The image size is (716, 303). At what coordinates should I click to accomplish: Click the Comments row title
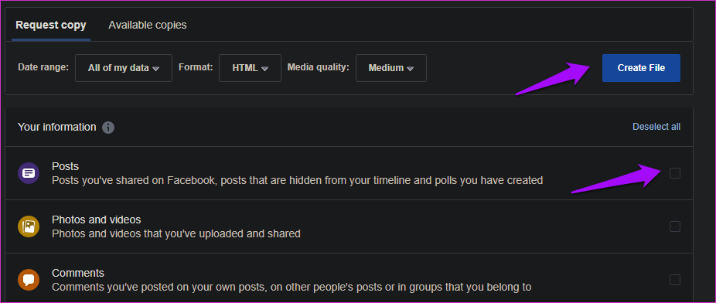click(x=78, y=273)
